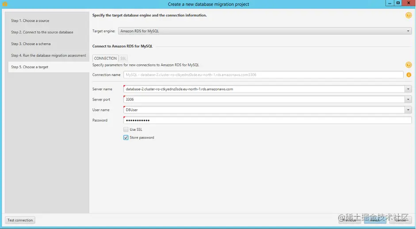Switch to the SSL tab
The height and width of the screenshot is (229, 416).
[x=123, y=58]
